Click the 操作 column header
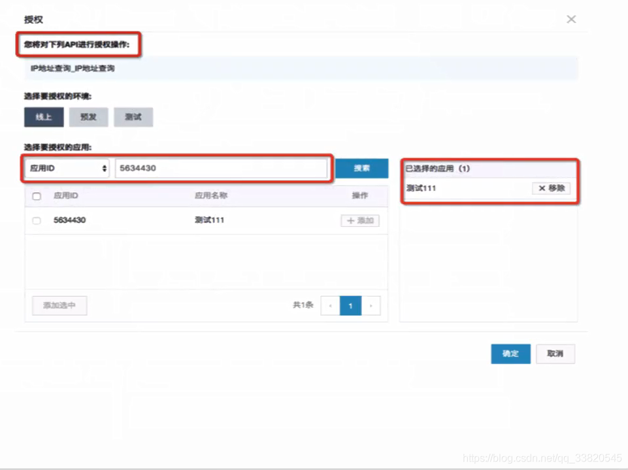The height and width of the screenshot is (470, 628). [x=359, y=195]
